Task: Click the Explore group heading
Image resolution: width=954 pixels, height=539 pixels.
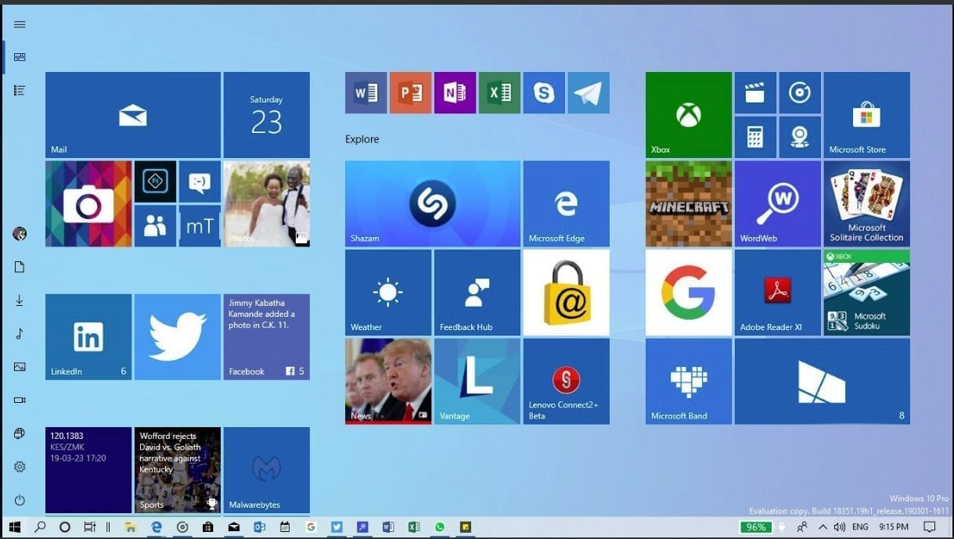Action: (x=362, y=139)
